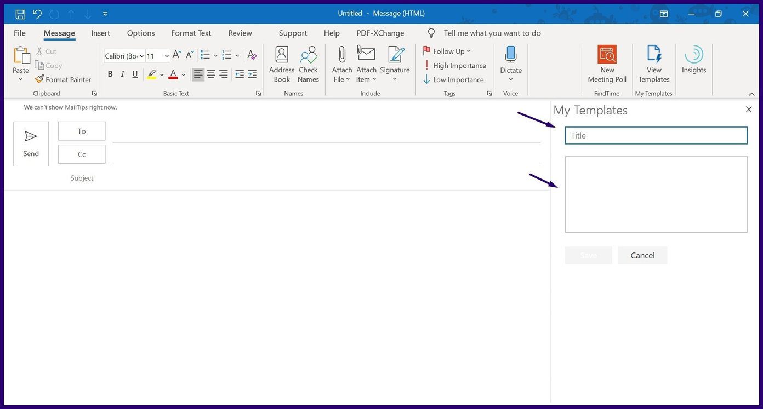Image resolution: width=763 pixels, height=409 pixels.
Task: Increase font size with grow font icon
Action: pyautogui.click(x=176, y=55)
